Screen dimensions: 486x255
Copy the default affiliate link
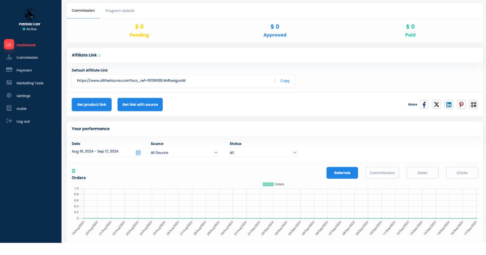coord(285,81)
